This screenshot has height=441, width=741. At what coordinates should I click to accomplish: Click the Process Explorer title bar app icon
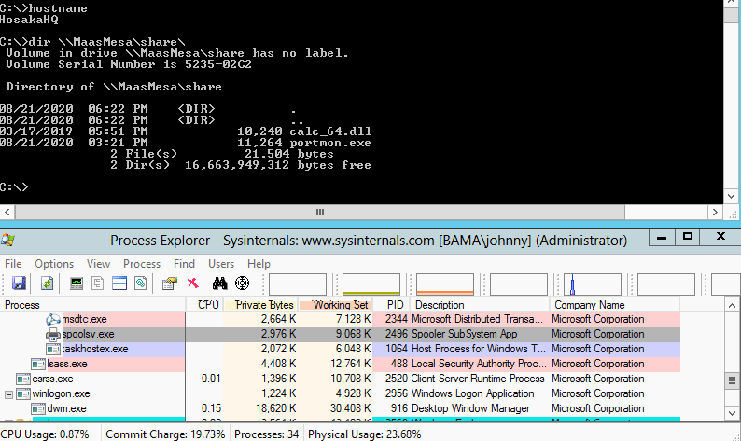pos(7,240)
